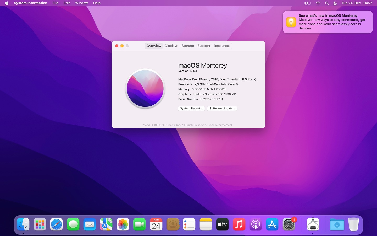
Task: Open Messages app in dock
Action: [73, 224]
